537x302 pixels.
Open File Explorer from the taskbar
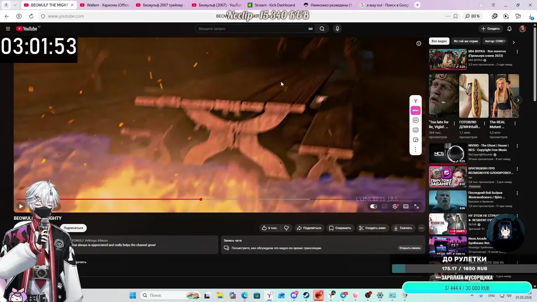click(219, 295)
